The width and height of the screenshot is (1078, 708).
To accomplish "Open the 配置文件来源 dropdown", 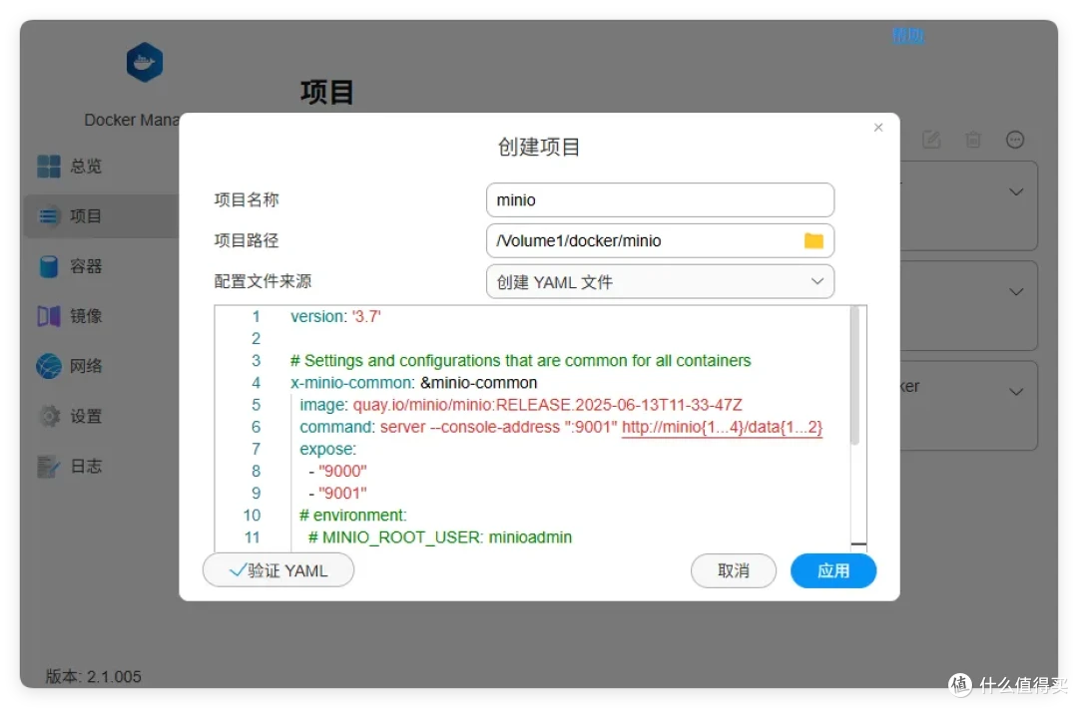I will [x=660, y=281].
